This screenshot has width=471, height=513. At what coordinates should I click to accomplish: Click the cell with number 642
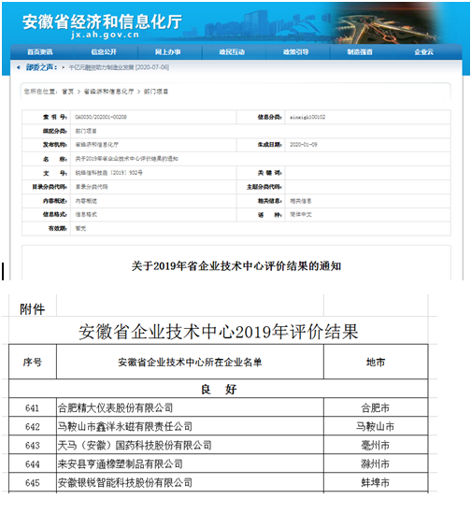(33, 427)
